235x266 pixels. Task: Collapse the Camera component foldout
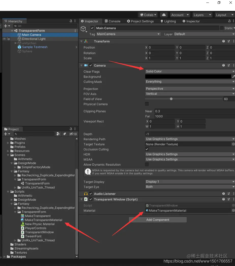(x=82, y=65)
